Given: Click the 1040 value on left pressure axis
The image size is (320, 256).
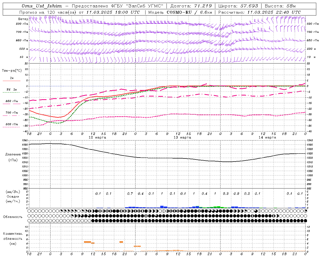Looking at the screenshot, I should coord(25,140).
